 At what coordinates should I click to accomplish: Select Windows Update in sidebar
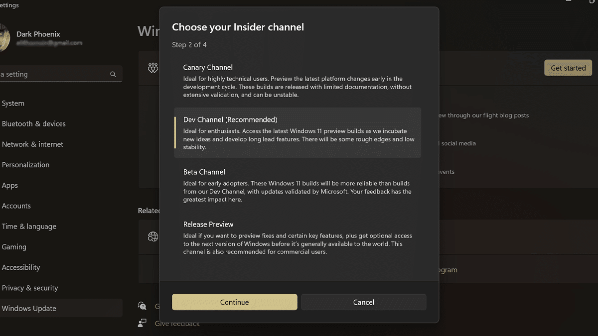pos(29,308)
